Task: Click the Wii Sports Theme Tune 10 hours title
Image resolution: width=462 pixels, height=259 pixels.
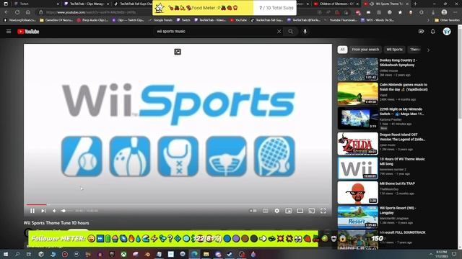Action: 56,223
